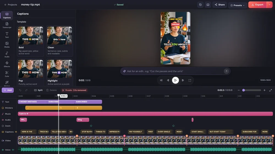Step back one frame
The height and width of the screenshot is (154, 275).
coord(168,80)
